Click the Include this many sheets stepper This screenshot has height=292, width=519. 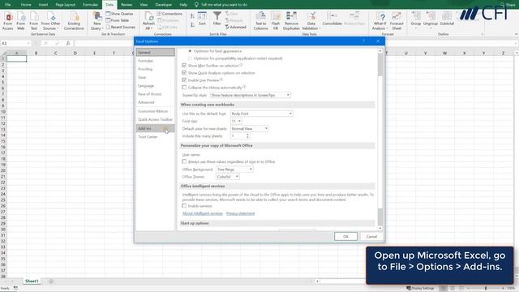[247, 136]
